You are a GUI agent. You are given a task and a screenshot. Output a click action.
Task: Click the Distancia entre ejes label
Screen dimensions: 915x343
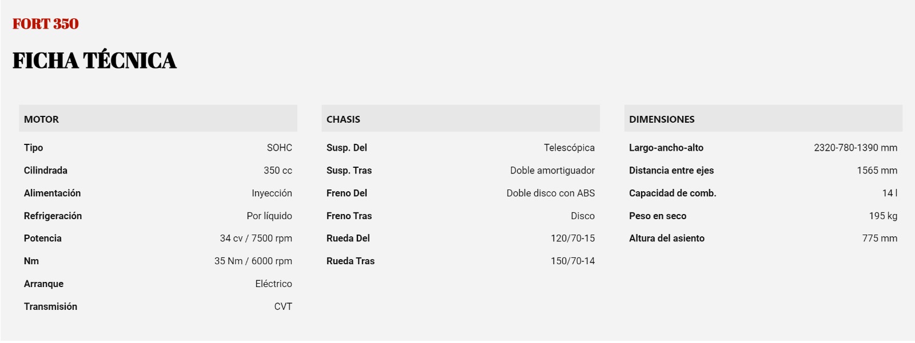tap(671, 170)
